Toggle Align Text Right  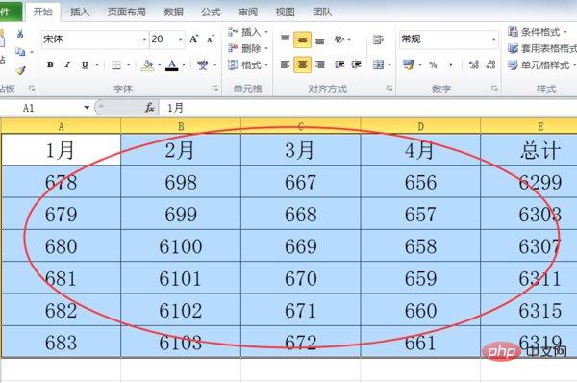pyautogui.click(x=320, y=64)
